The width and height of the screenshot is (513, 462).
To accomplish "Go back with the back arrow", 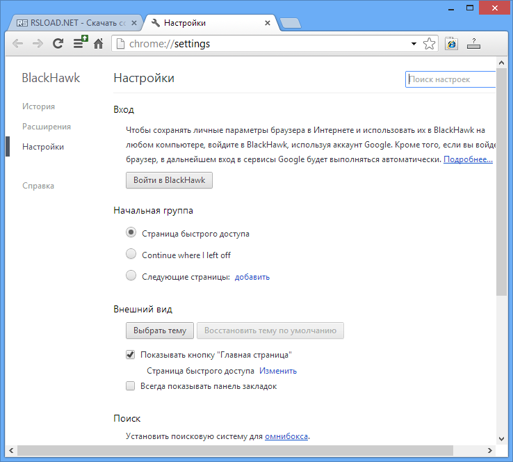I will [17, 43].
